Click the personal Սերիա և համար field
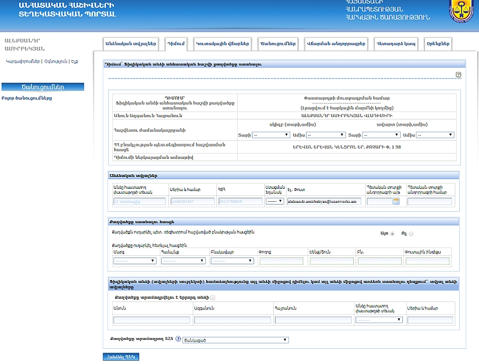This screenshot has height=364, width=479. coord(193,202)
